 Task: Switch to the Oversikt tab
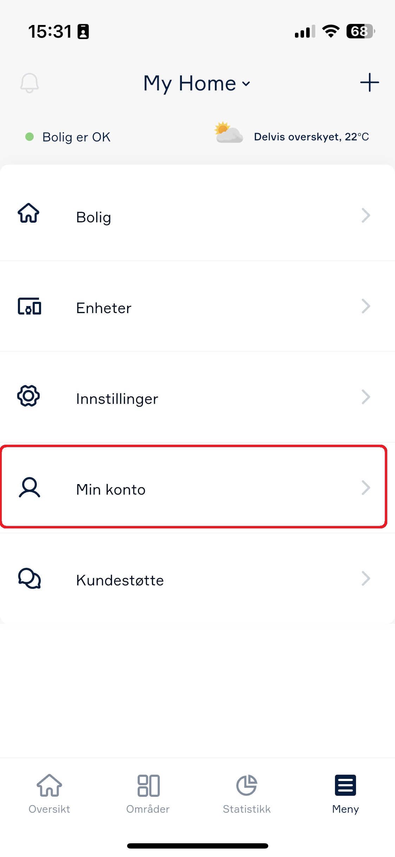coord(50,794)
